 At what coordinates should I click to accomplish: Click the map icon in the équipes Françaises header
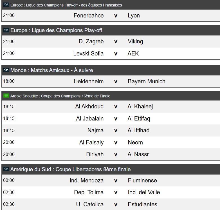(x=6, y=5)
